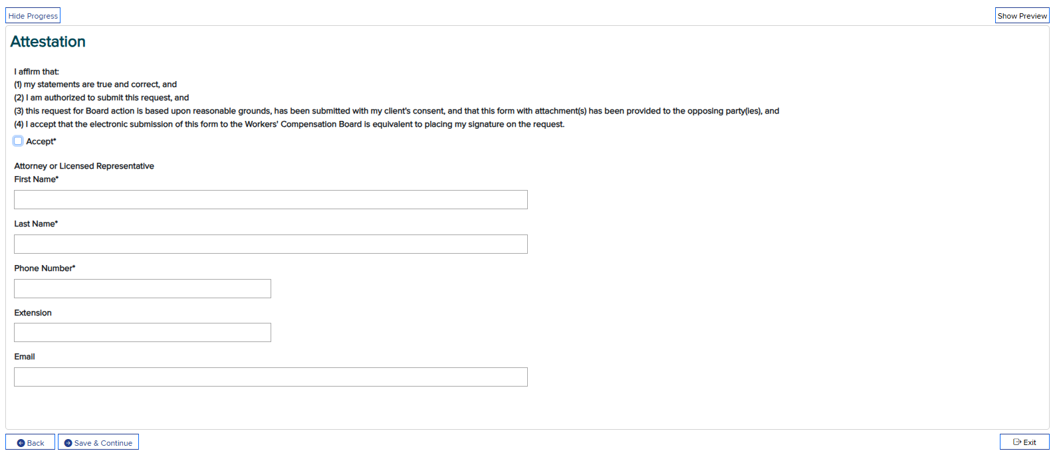Image resolution: width=1055 pixels, height=455 pixels.
Task: Click the Save & Continue arrow icon
Action: [68, 443]
